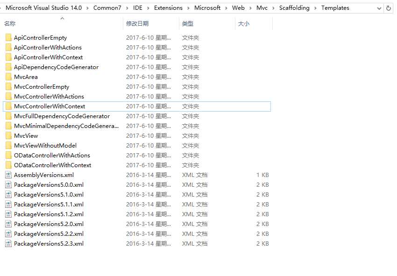397x276 pixels.
Task: Expand the chevron after Web in path
Action: (x=250, y=8)
